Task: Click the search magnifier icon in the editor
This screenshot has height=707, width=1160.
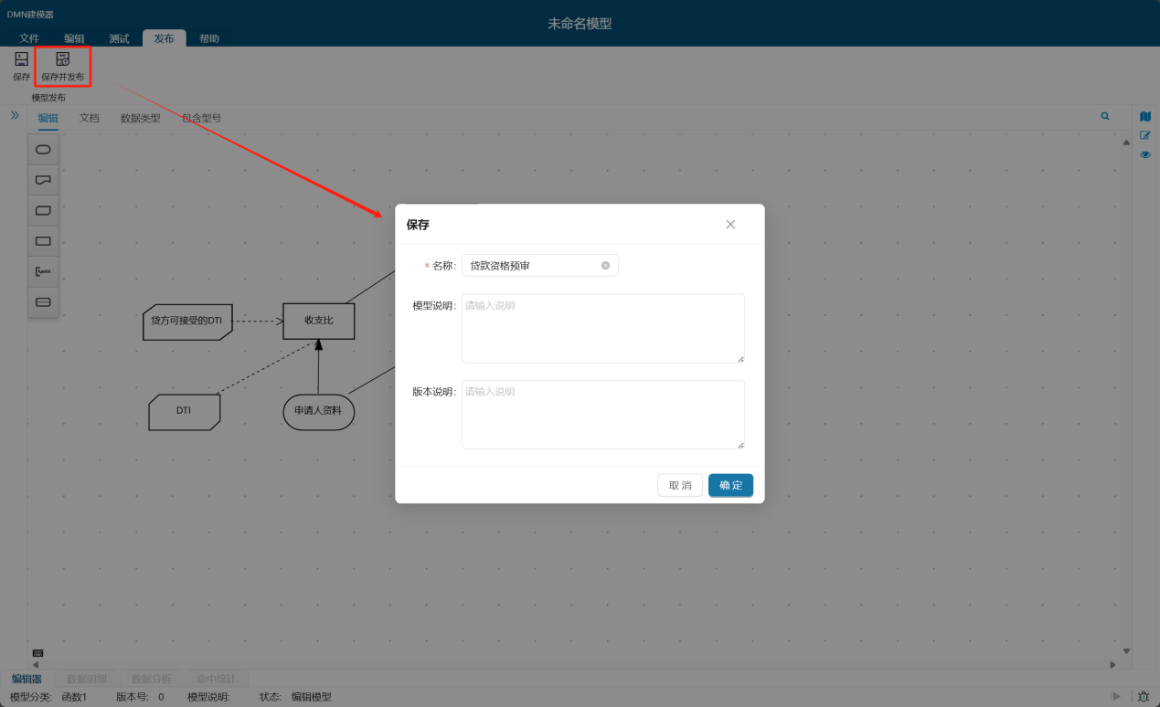Action: (x=1105, y=117)
